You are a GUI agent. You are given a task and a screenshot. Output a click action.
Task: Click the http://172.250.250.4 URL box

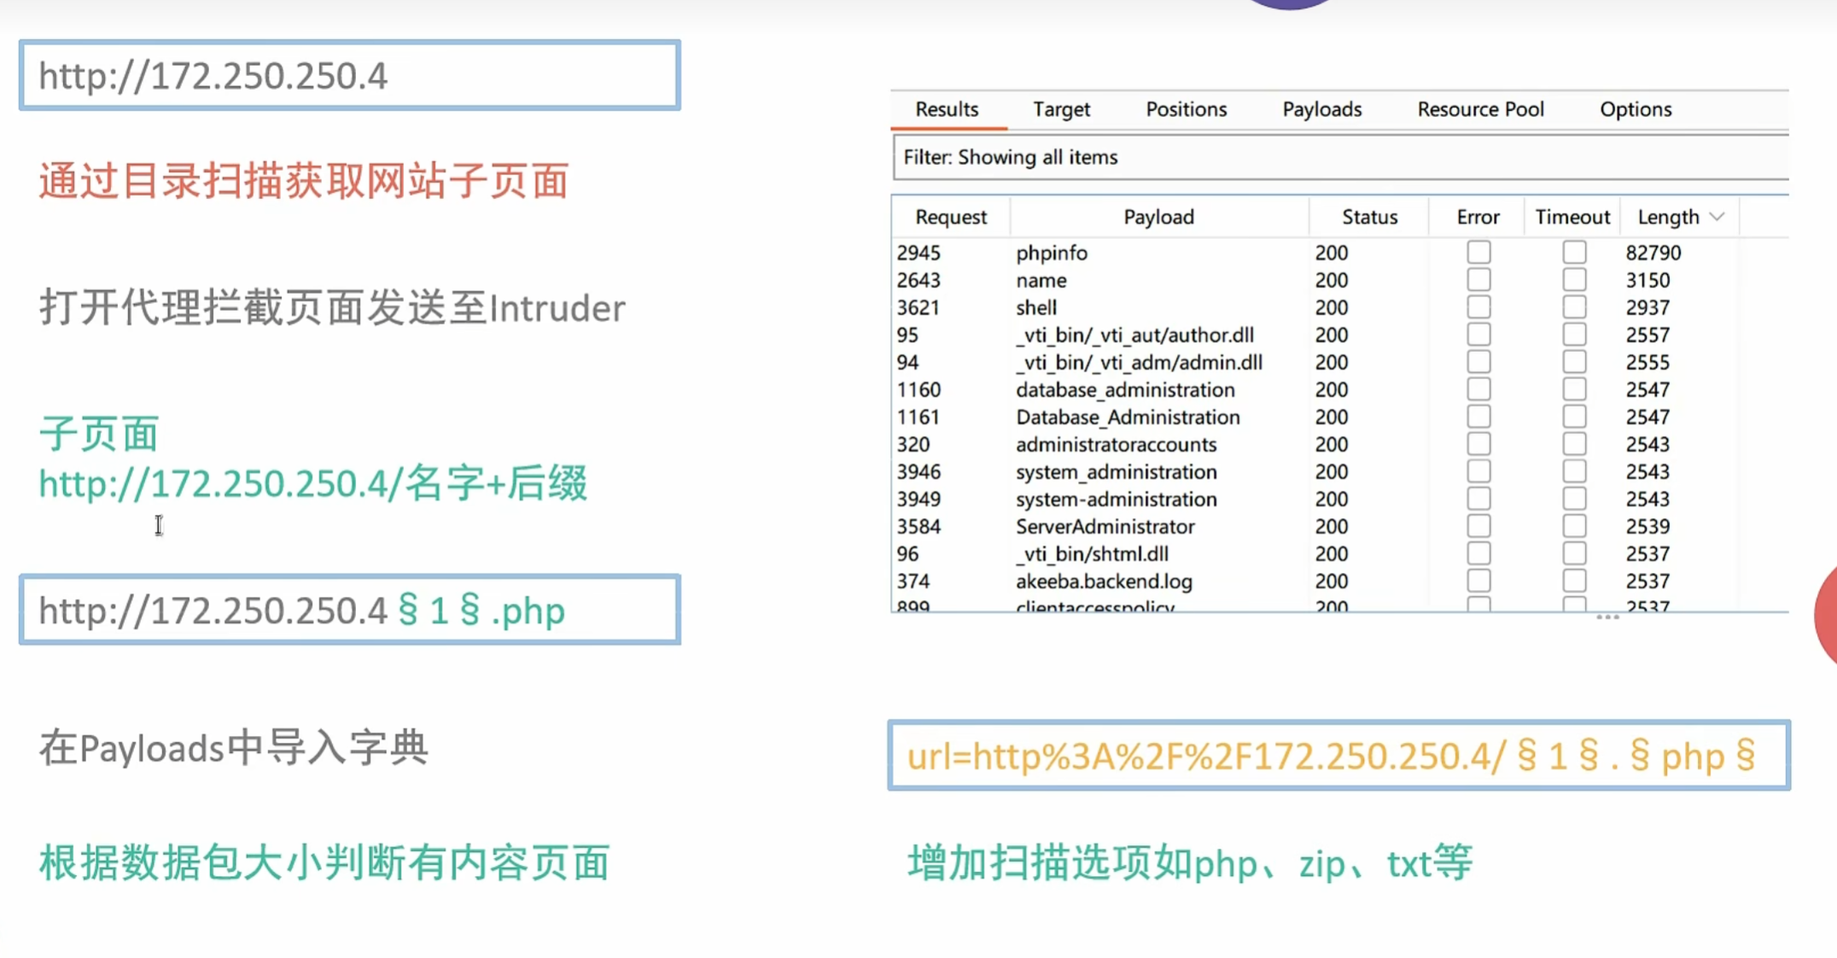click(x=350, y=76)
